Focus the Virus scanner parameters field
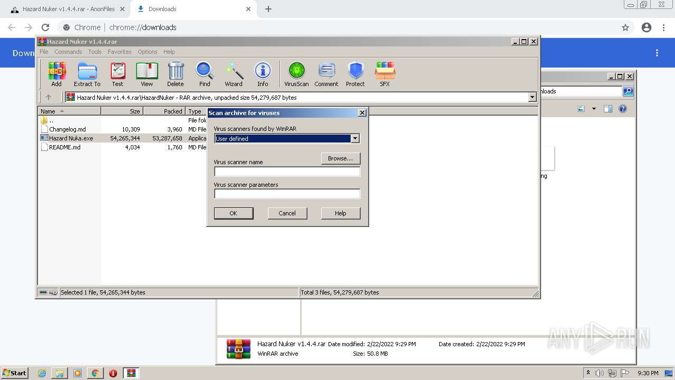 click(287, 194)
